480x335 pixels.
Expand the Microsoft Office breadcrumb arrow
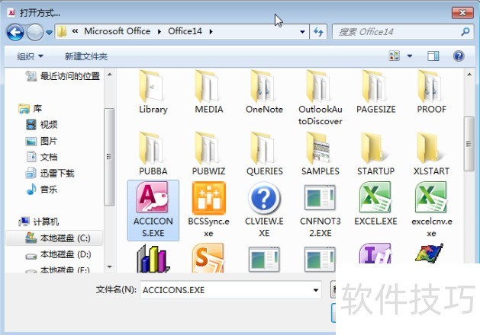159,31
